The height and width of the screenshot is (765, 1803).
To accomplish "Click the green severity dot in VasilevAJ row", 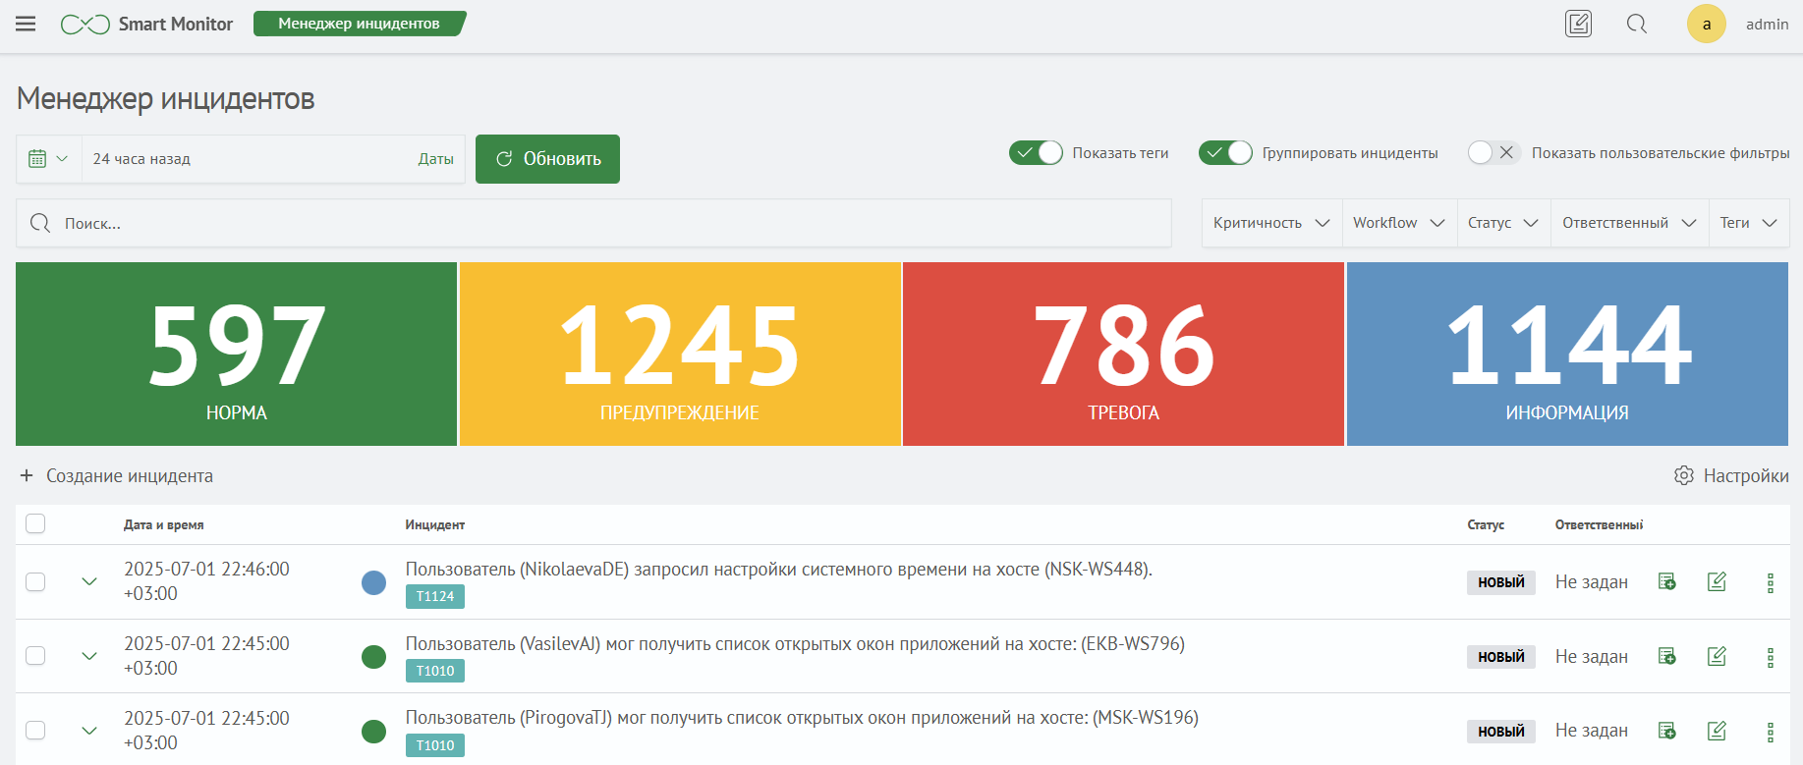I will point(373,657).
